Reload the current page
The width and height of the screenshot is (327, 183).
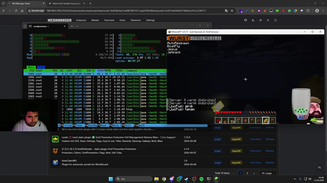point(16,11)
